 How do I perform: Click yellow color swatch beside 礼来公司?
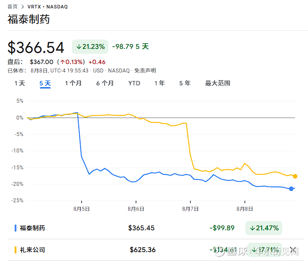point(16,250)
